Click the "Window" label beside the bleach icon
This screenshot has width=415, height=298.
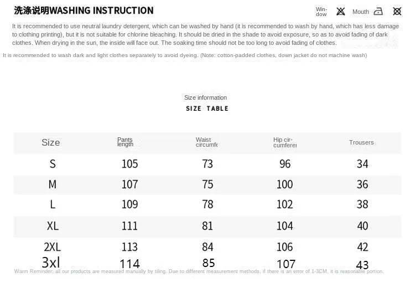click(321, 12)
